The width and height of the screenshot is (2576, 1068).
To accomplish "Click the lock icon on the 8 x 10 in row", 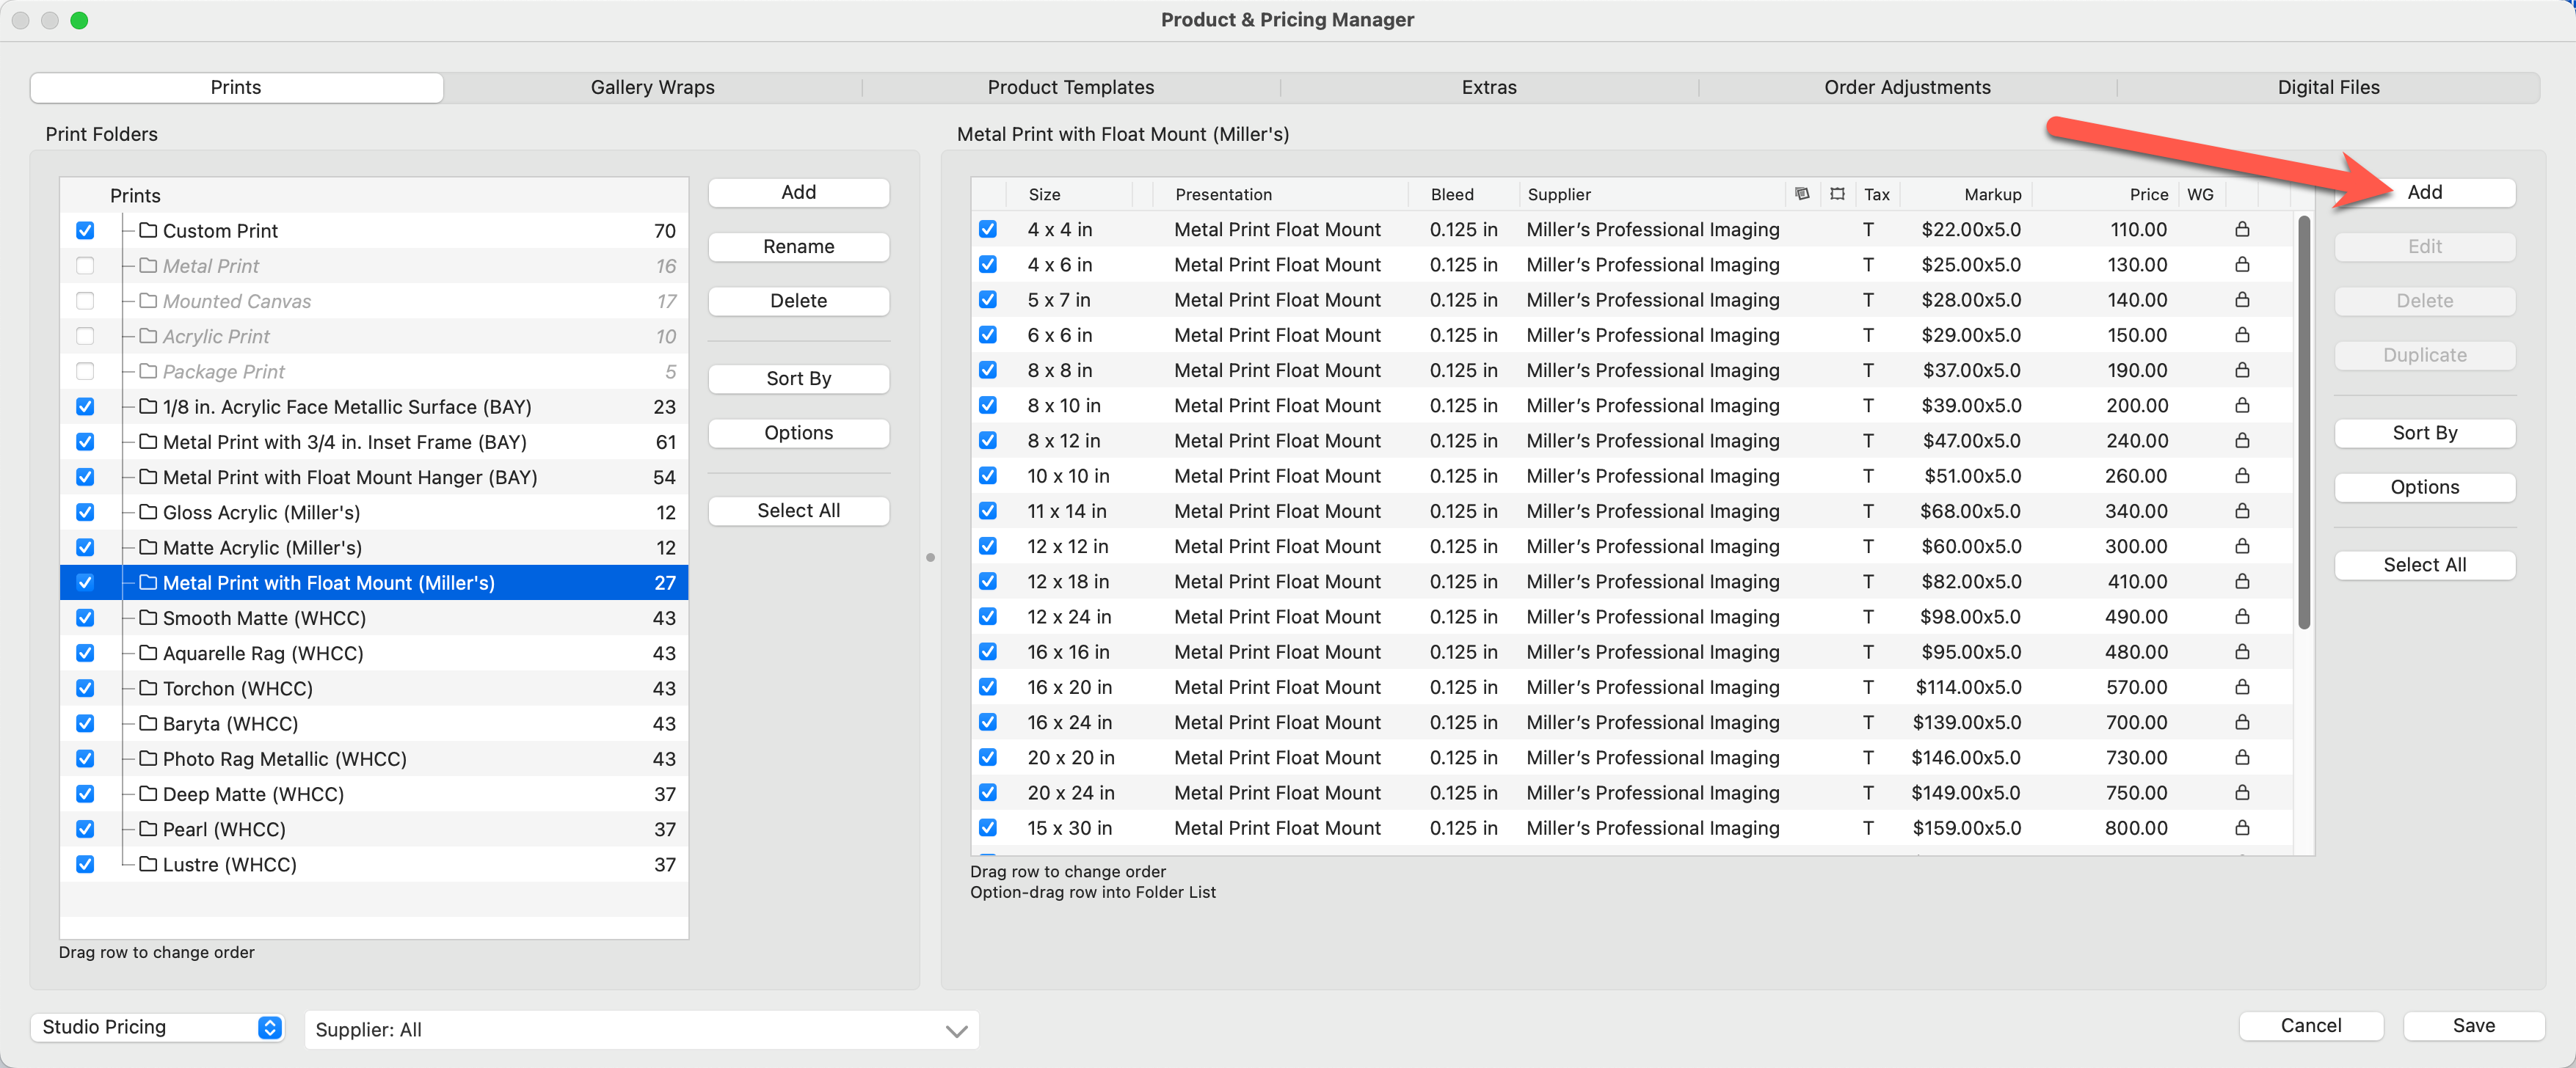I will pyautogui.click(x=2242, y=406).
